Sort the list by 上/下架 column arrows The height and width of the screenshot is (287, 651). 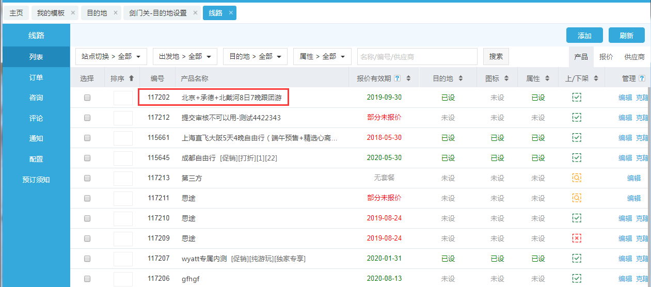click(x=596, y=78)
